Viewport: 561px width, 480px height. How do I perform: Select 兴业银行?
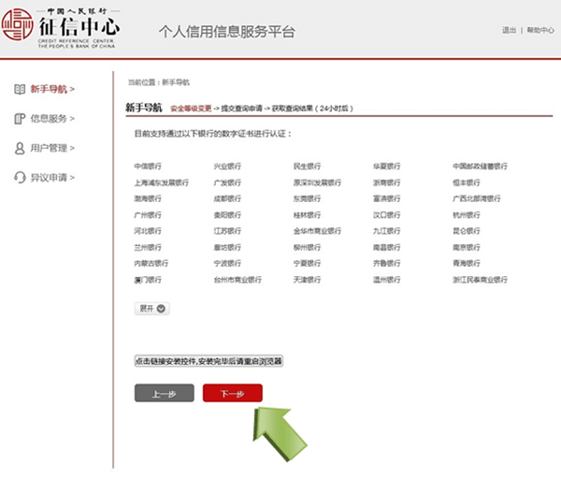tap(227, 167)
